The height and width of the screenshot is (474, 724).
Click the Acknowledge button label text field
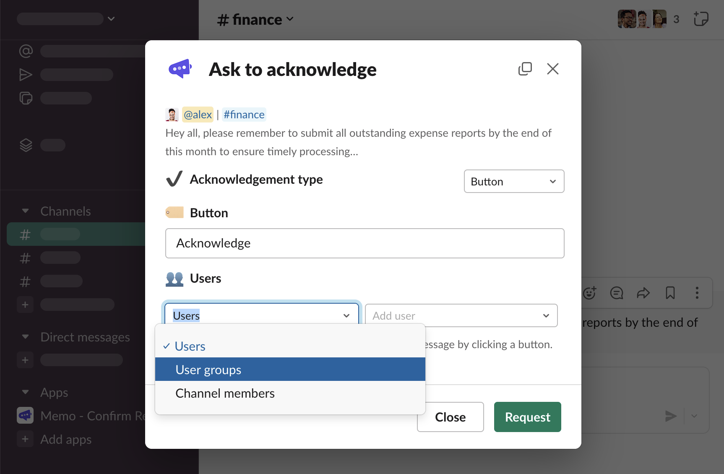tap(365, 243)
